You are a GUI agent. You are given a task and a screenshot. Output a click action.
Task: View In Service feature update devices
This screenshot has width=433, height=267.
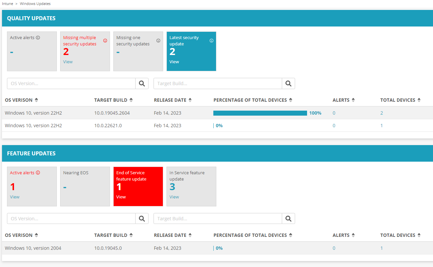(x=174, y=197)
